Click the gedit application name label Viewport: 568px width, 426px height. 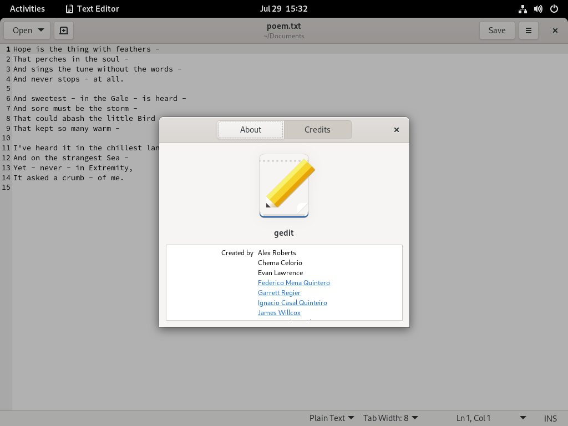(283, 233)
